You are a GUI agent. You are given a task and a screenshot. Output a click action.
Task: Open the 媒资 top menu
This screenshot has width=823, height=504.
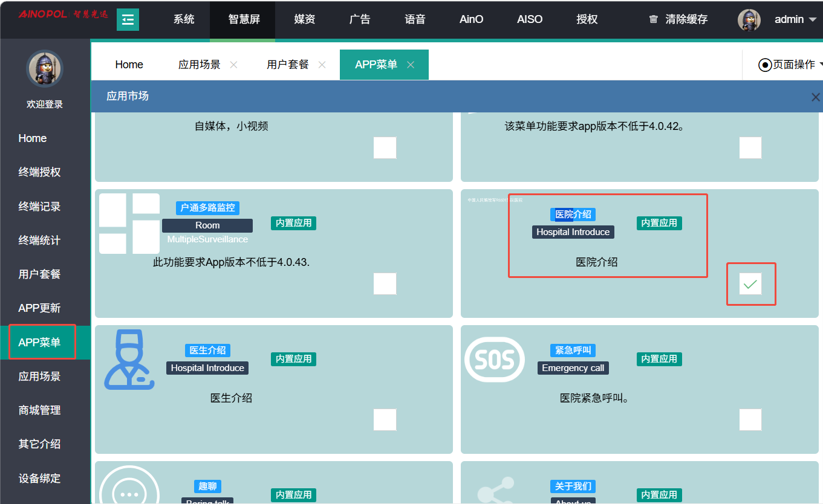305,19
